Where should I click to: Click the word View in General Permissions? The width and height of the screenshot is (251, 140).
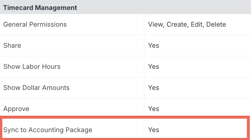coord(156,25)
